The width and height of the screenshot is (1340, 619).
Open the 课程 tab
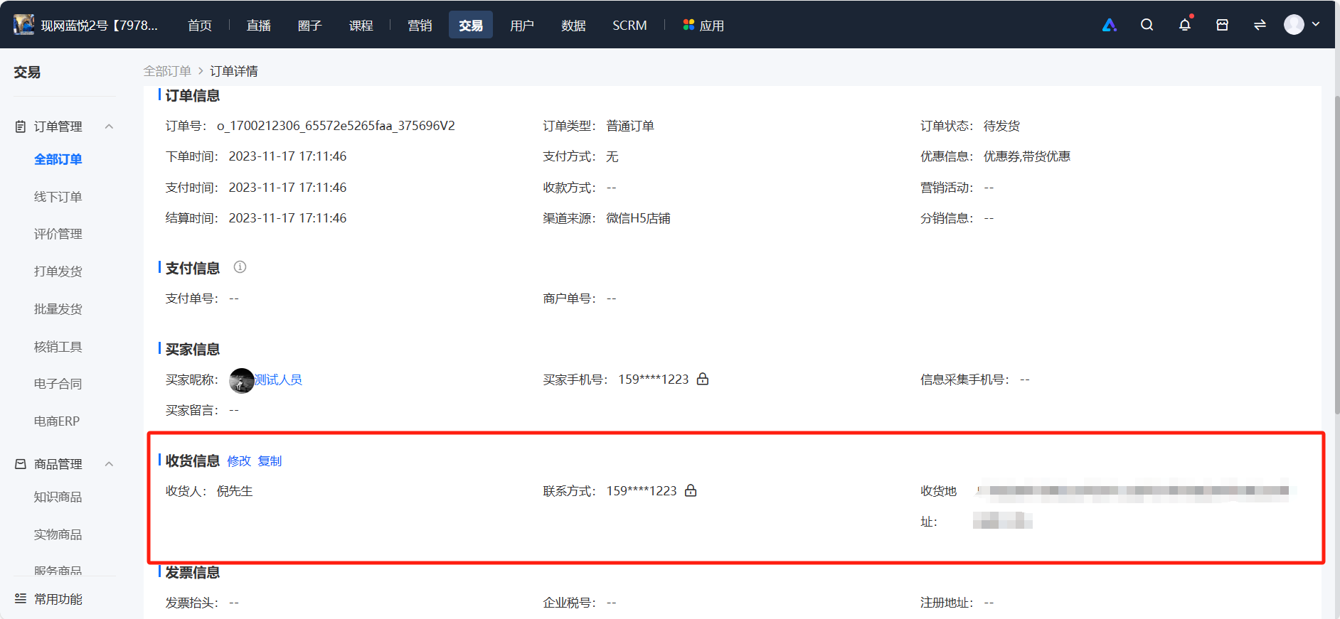(361, 26)
